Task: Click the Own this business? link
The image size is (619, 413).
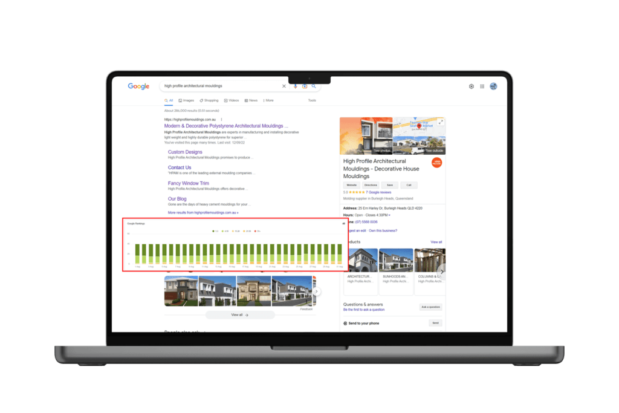Action: pyautogui.click(x=383, y=230)
